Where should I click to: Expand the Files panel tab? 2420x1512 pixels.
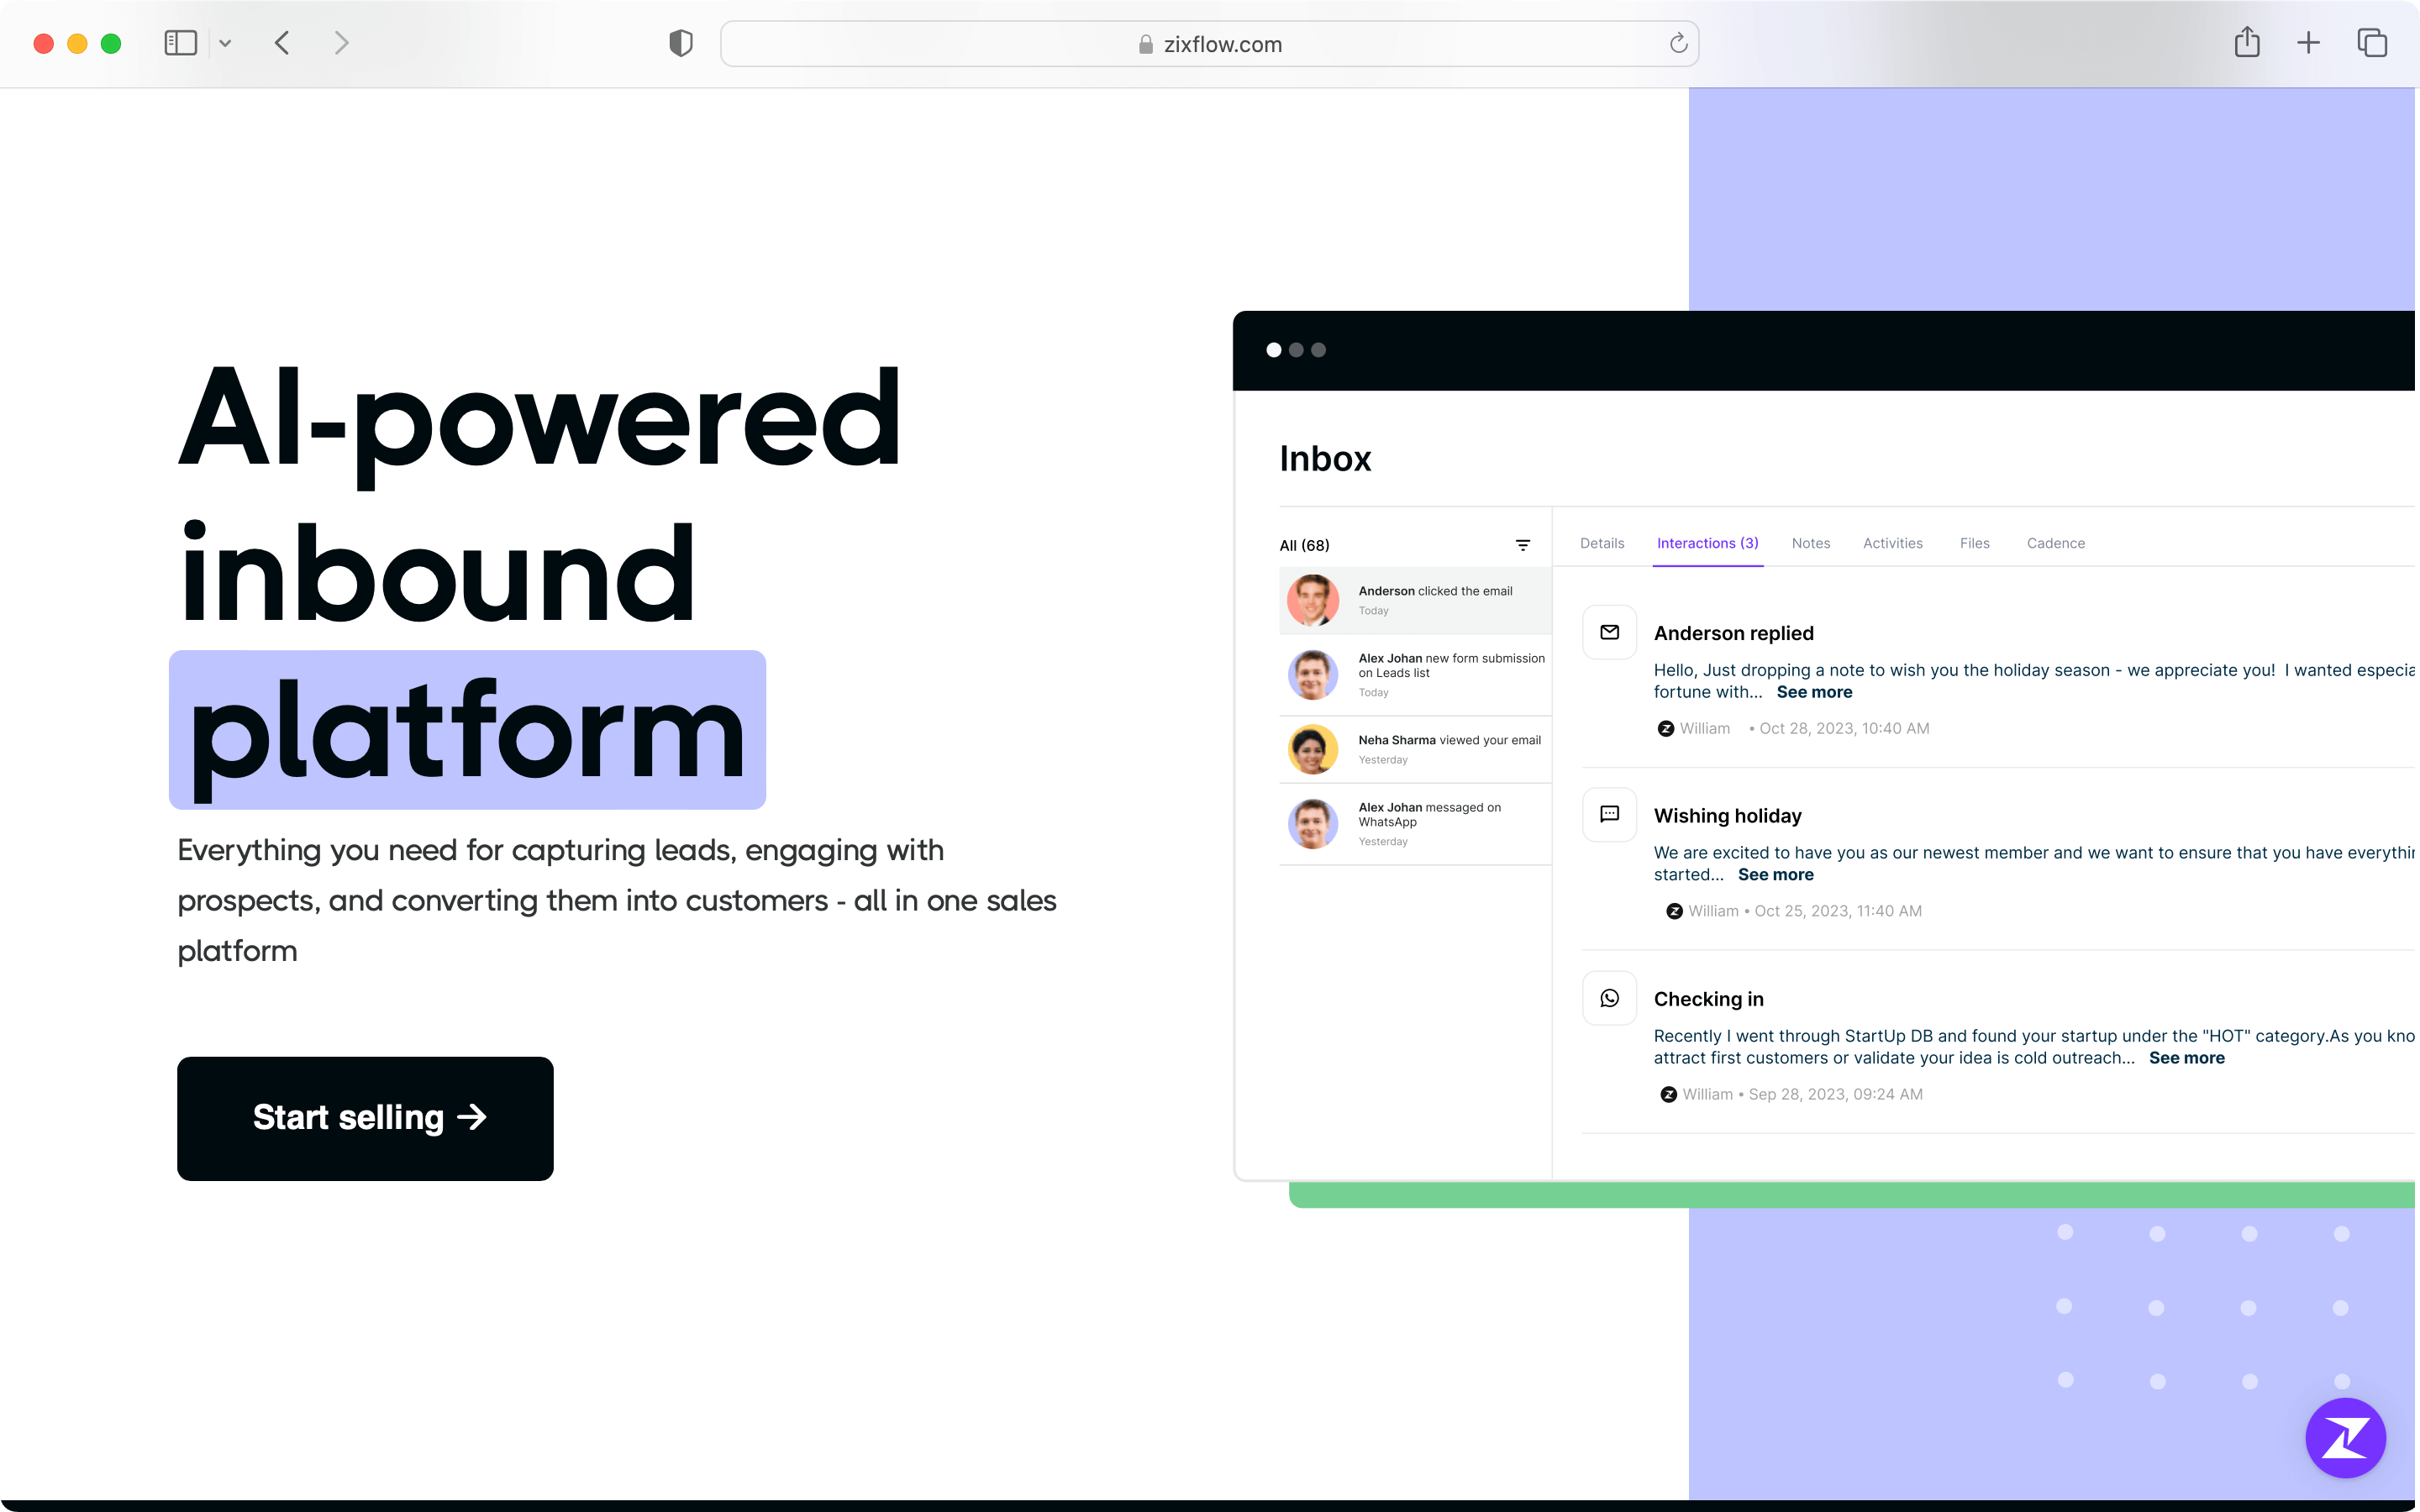[1974, 542]
